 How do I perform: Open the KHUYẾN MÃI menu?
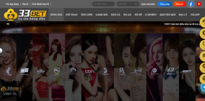pyautogui.click(x=168, y=15)
